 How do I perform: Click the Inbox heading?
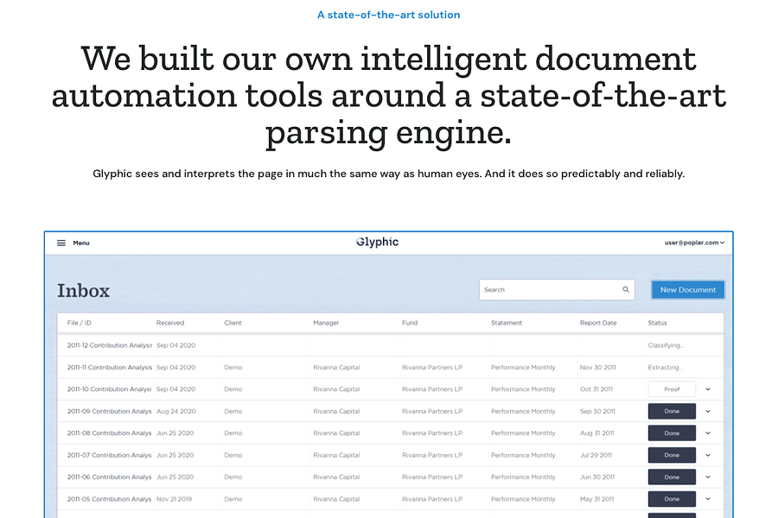click(x=83, y=290)
